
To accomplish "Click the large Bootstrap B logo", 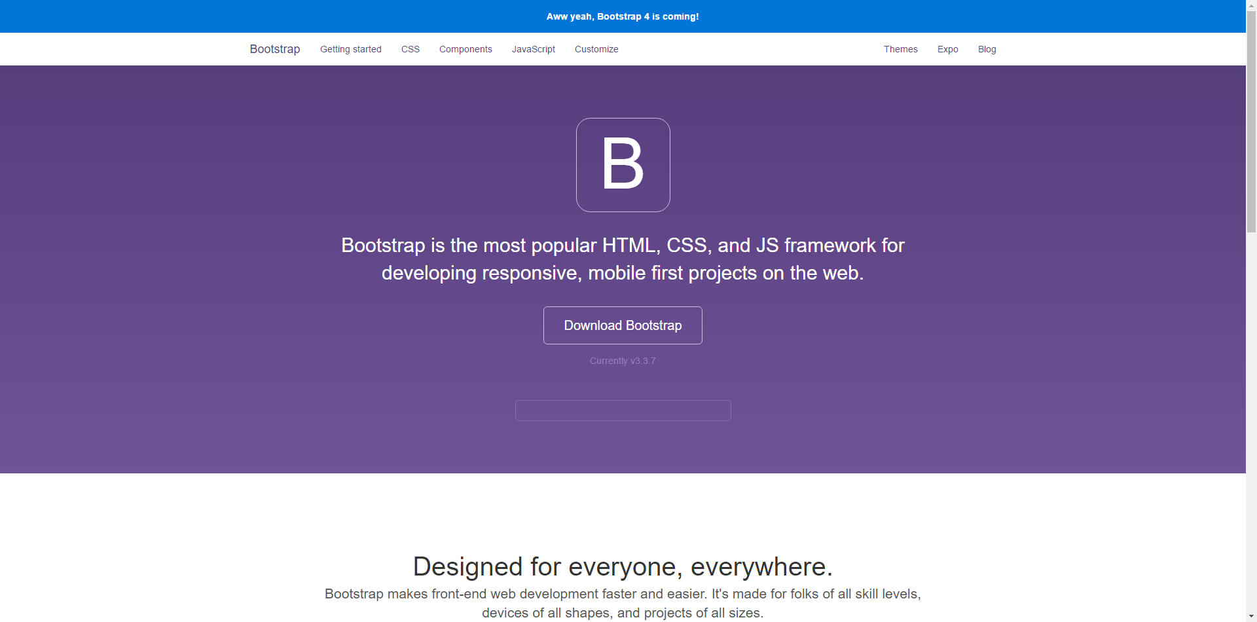I will coord(623,165).
